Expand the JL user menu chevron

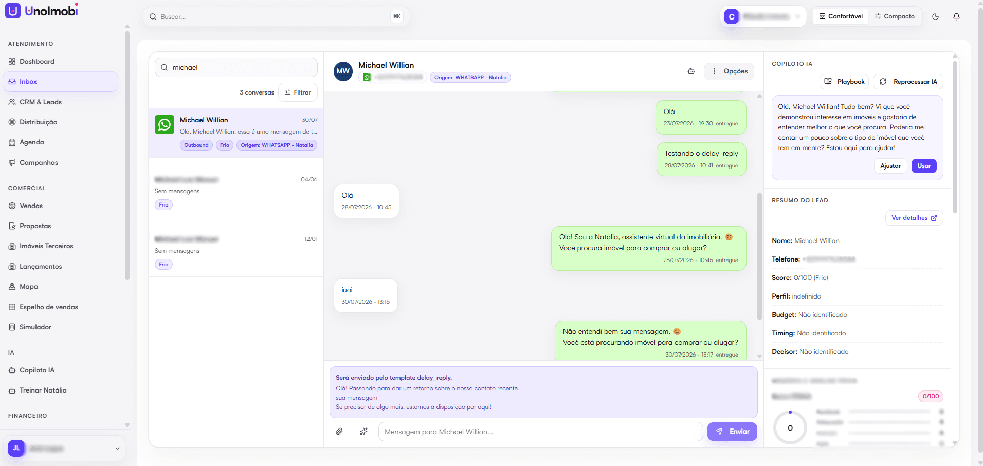tap(117, 449)
